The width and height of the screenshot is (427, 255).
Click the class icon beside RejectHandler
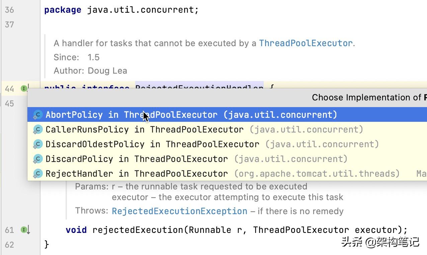(37, 173)
